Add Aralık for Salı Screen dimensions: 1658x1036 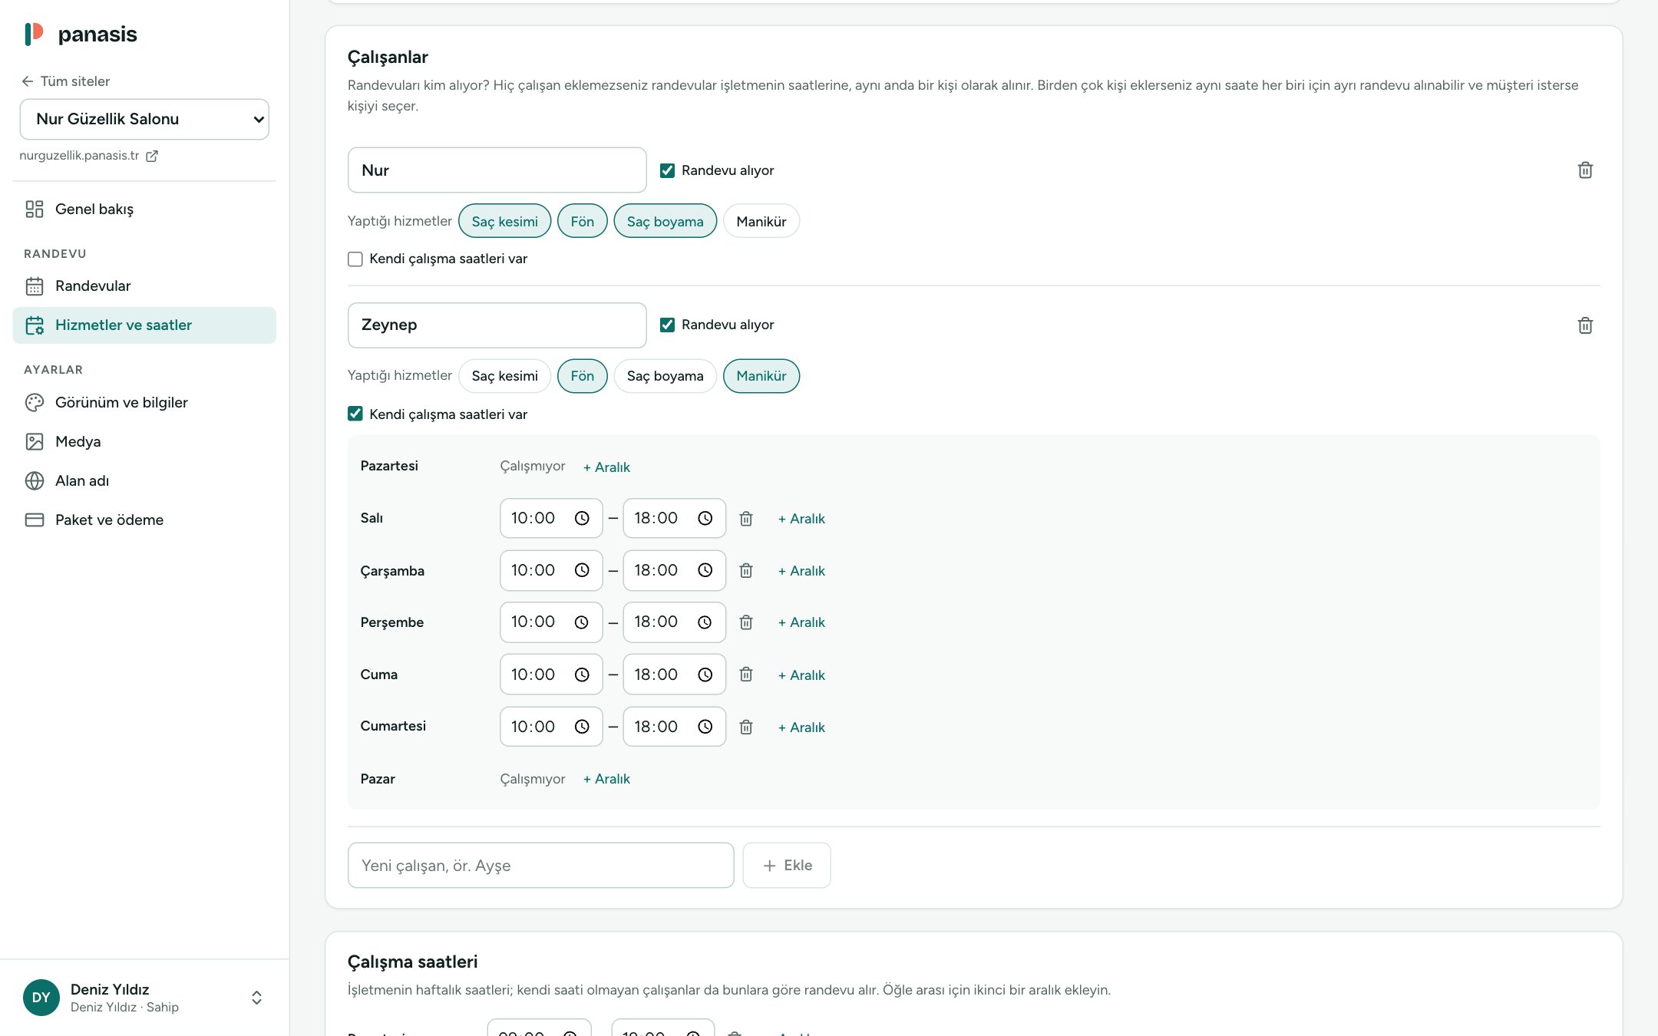point(801,519)
